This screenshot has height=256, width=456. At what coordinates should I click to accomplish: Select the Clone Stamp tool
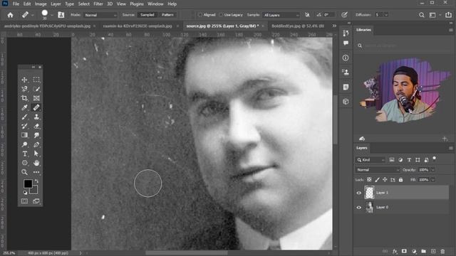(36, 117)
